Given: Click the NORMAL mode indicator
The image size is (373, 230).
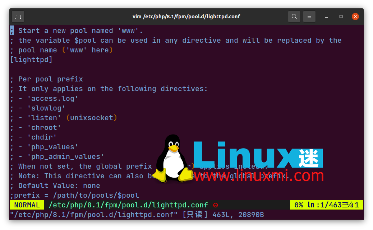Looking at the screenshot, I should coord(27,205).
